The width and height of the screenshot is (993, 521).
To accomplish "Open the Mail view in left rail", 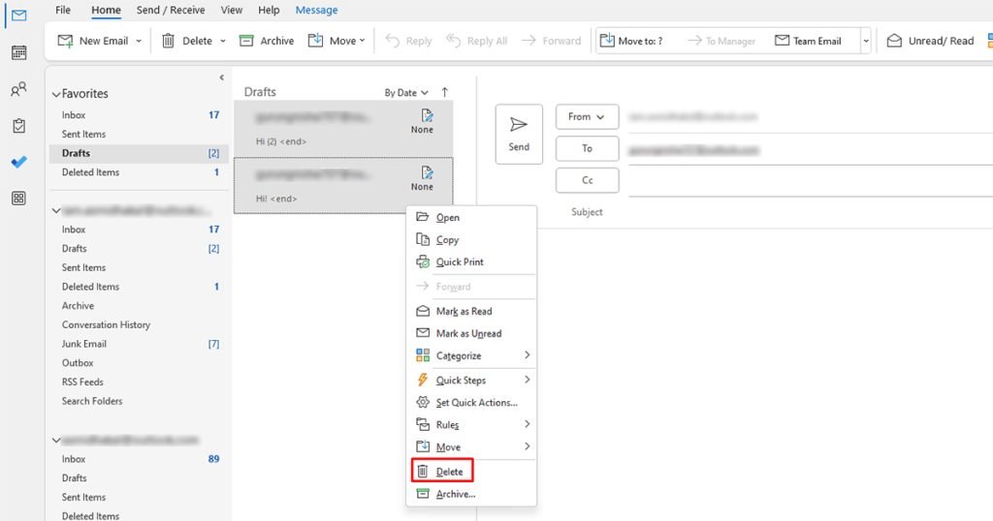I will pyautogui.click(x=19, y=15).
